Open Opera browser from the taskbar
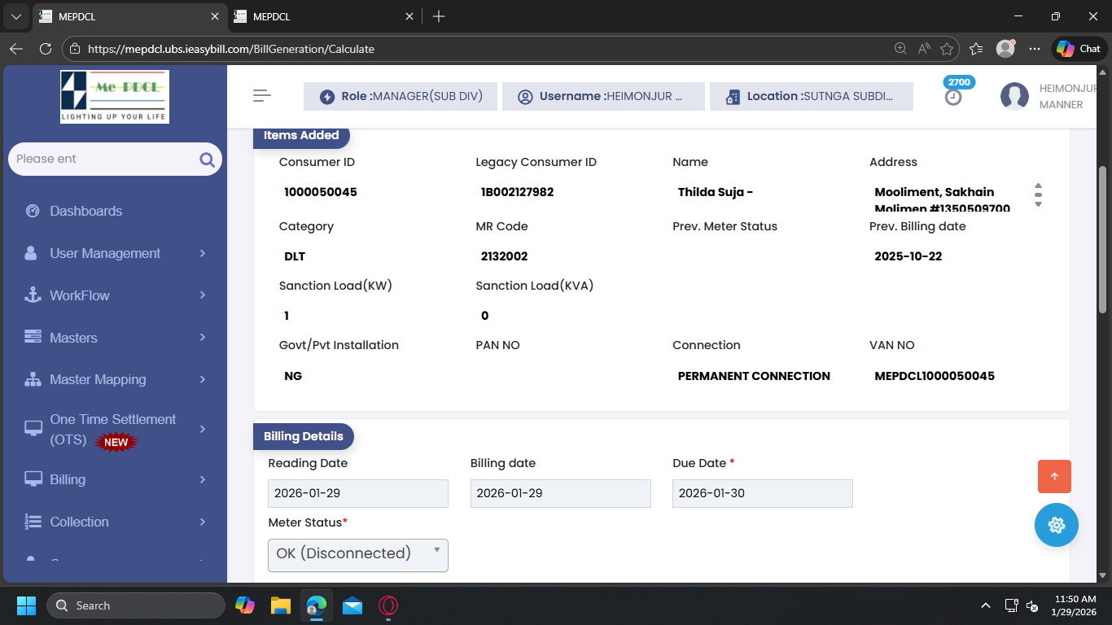Image resolution: width=1112 pixels, height=625 pixels. point(388,605)
